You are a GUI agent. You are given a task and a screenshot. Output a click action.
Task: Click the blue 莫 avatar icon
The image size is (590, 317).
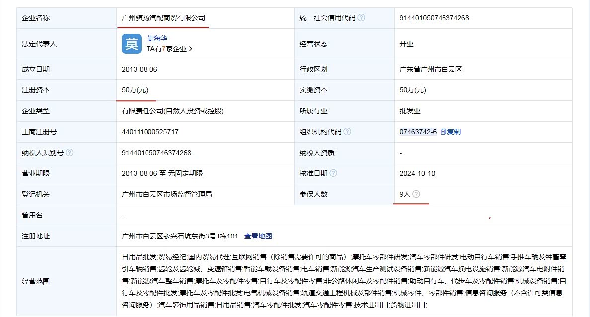click(x=131, y=44)
